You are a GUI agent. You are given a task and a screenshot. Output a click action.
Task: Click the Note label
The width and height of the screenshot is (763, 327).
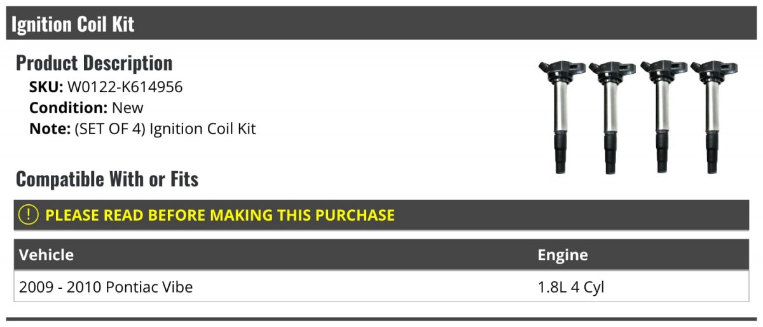(x=49, y=129)
